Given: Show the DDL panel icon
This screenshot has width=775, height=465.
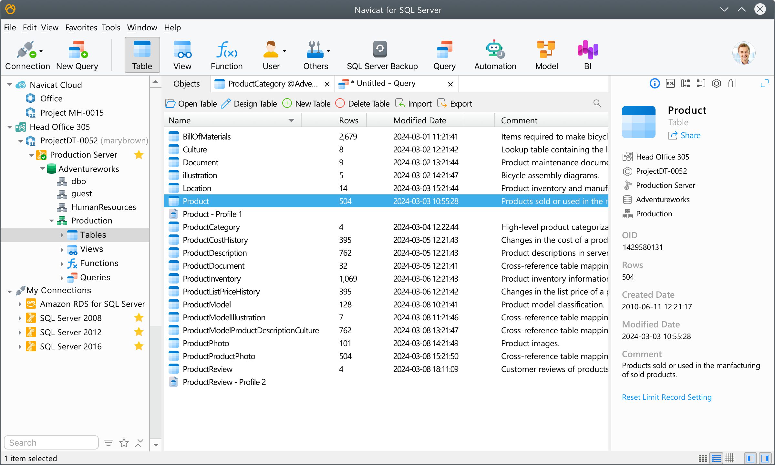Looking at the screenshot, I should tap(670, 84).
